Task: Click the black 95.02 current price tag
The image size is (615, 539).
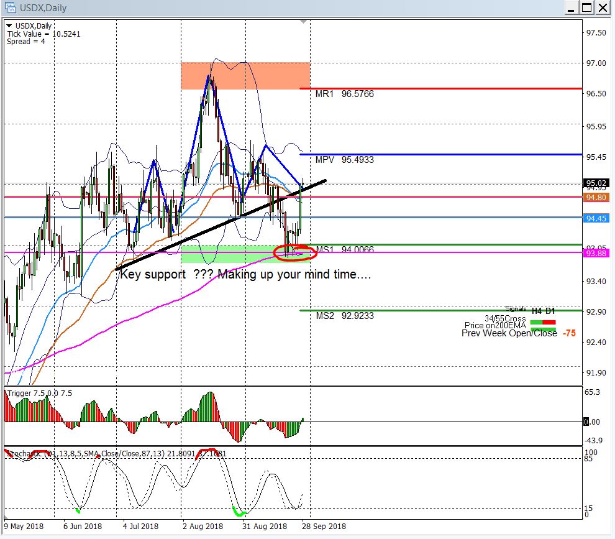Action: 596,183
